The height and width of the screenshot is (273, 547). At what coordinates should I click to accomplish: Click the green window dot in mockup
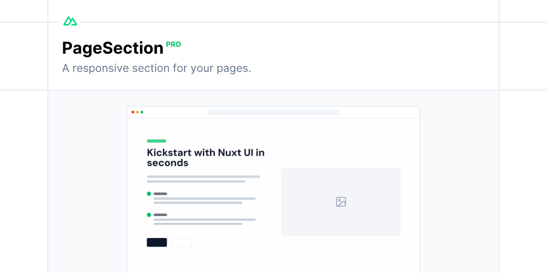coord(142,112)
